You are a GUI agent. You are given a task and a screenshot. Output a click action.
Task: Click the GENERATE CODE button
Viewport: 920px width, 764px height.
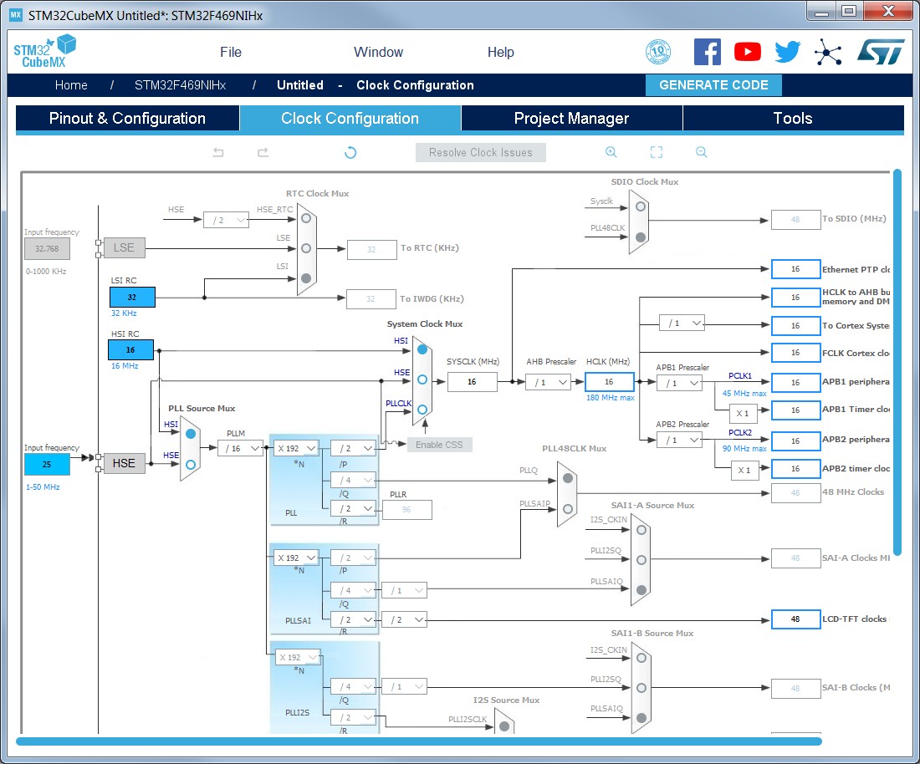(713, 85)
